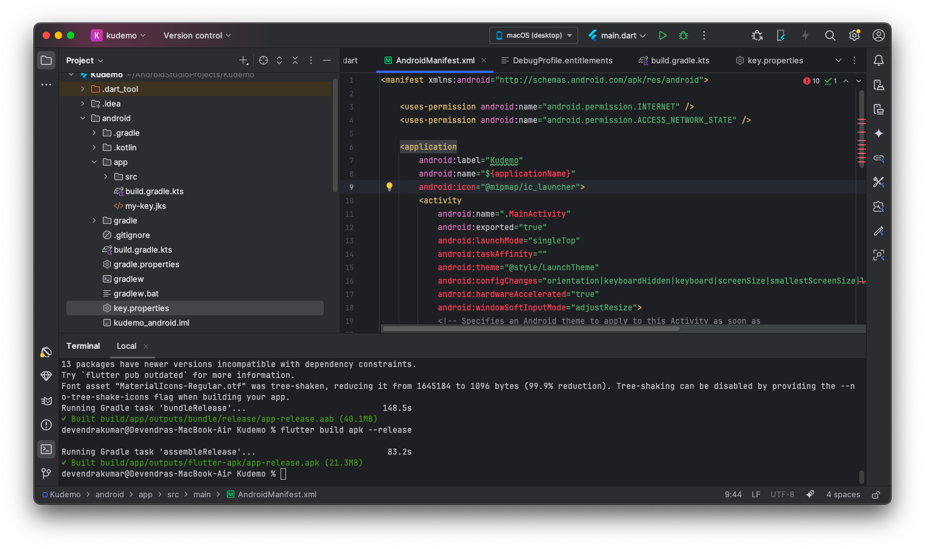
Task: Open the Gemini sparkle icon
Action: coord(879,133)
